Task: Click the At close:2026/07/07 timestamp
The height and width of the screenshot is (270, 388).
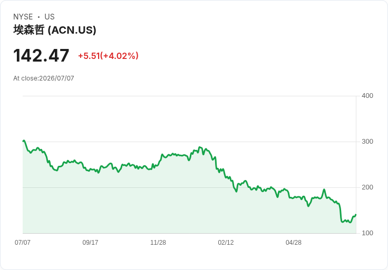Action: [44, 78]
